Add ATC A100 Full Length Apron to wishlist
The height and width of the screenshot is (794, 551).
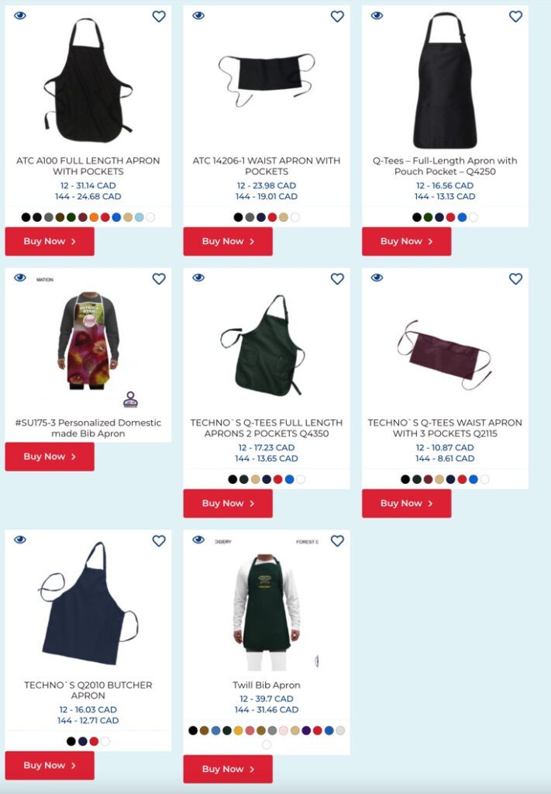pyautogui.click(x=159, y=16)
